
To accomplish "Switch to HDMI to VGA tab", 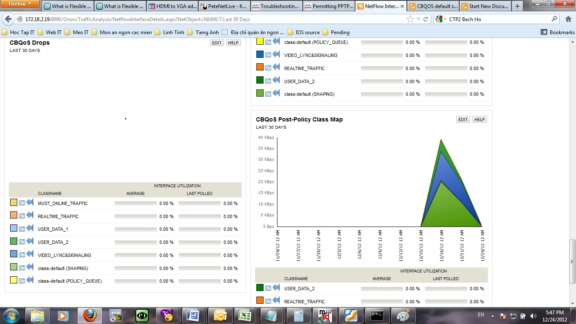I will pos(172,6).
